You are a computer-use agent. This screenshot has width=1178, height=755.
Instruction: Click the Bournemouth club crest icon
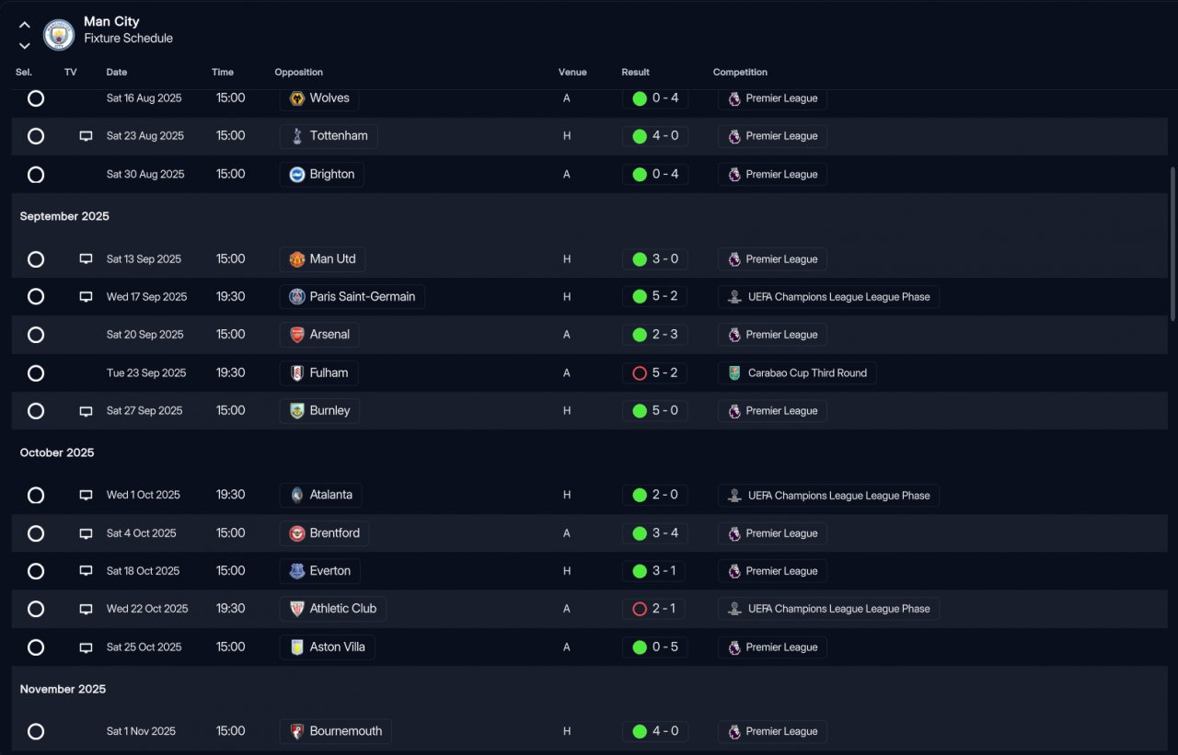point(297,732)
